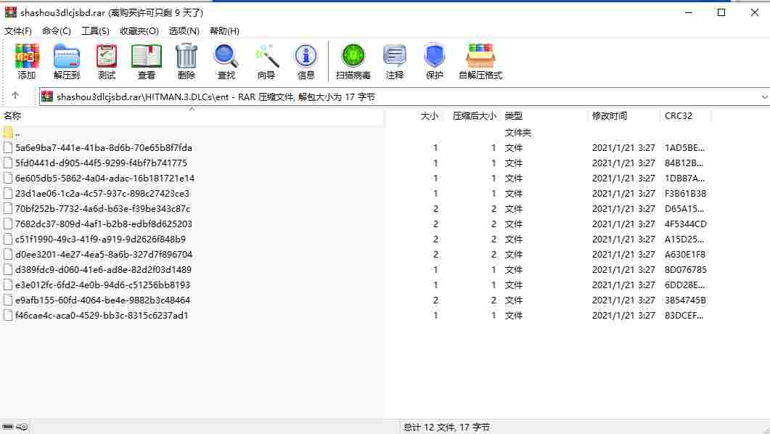This screenshot has height=434, width=770.
Task: Run the Test (测试) archive tool
Action: point(107,62)
